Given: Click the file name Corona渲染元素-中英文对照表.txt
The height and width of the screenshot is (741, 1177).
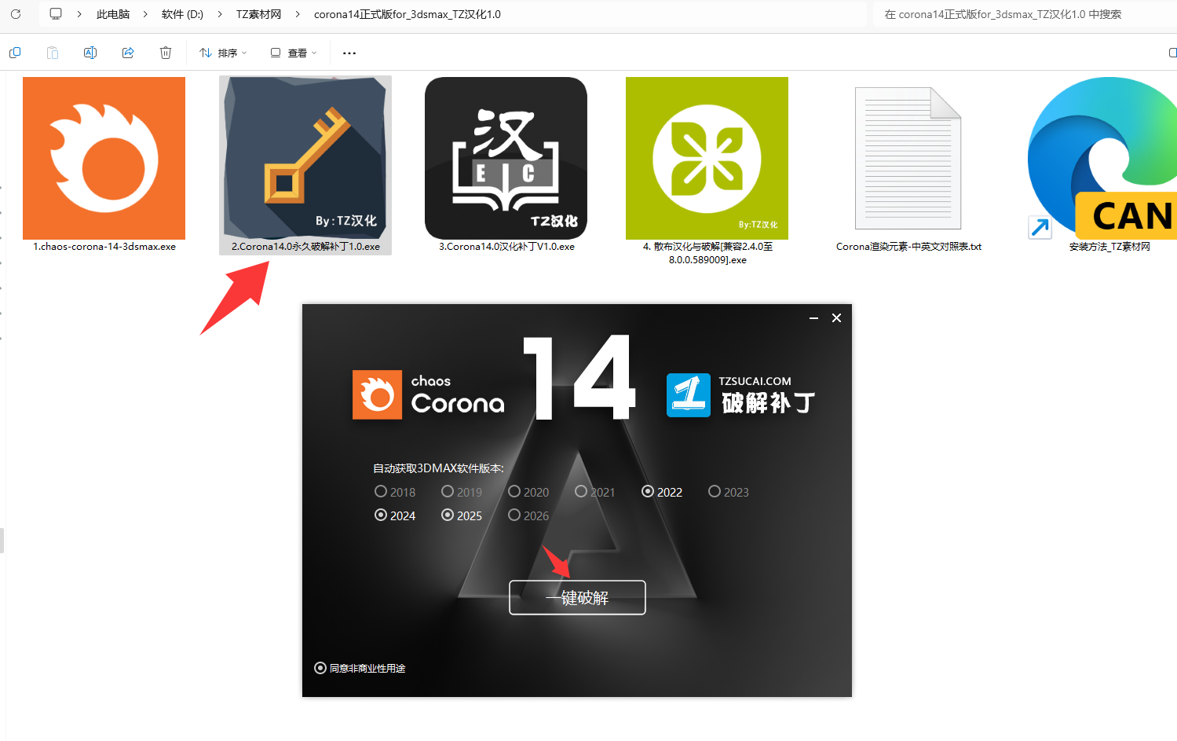Looking at the screenshot, I should (x=908, y=247).
